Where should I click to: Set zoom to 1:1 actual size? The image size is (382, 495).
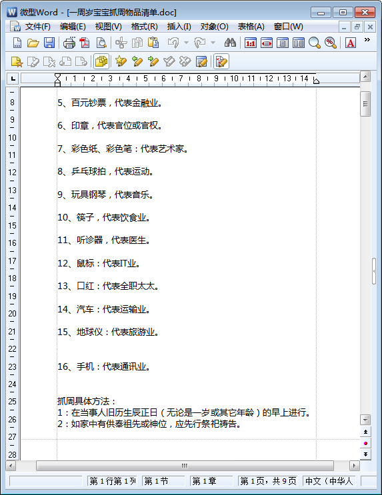click(251, 43)
